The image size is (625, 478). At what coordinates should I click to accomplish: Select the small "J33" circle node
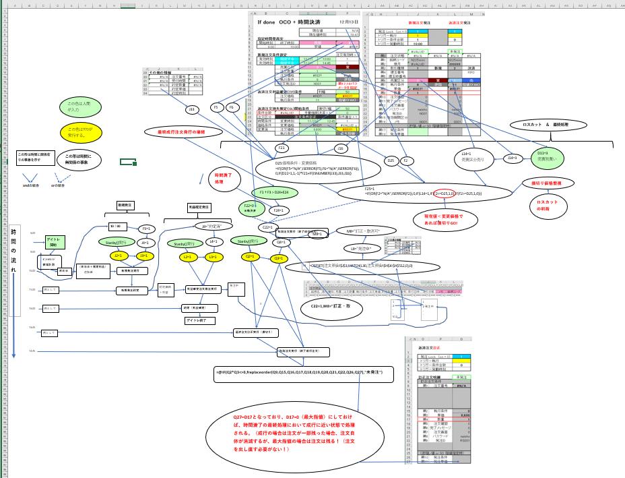[191, 109]
